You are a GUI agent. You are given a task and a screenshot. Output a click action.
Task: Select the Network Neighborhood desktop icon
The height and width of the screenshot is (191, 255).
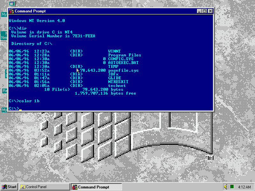click(4, 35)
